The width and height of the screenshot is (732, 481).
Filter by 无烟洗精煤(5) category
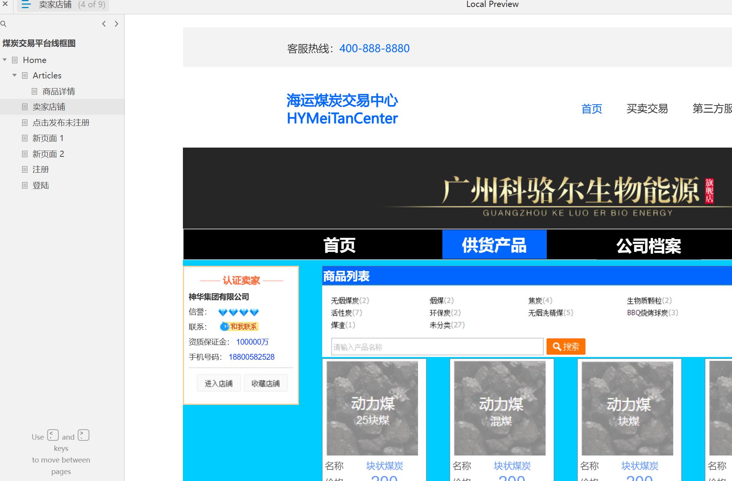[551, 313]
